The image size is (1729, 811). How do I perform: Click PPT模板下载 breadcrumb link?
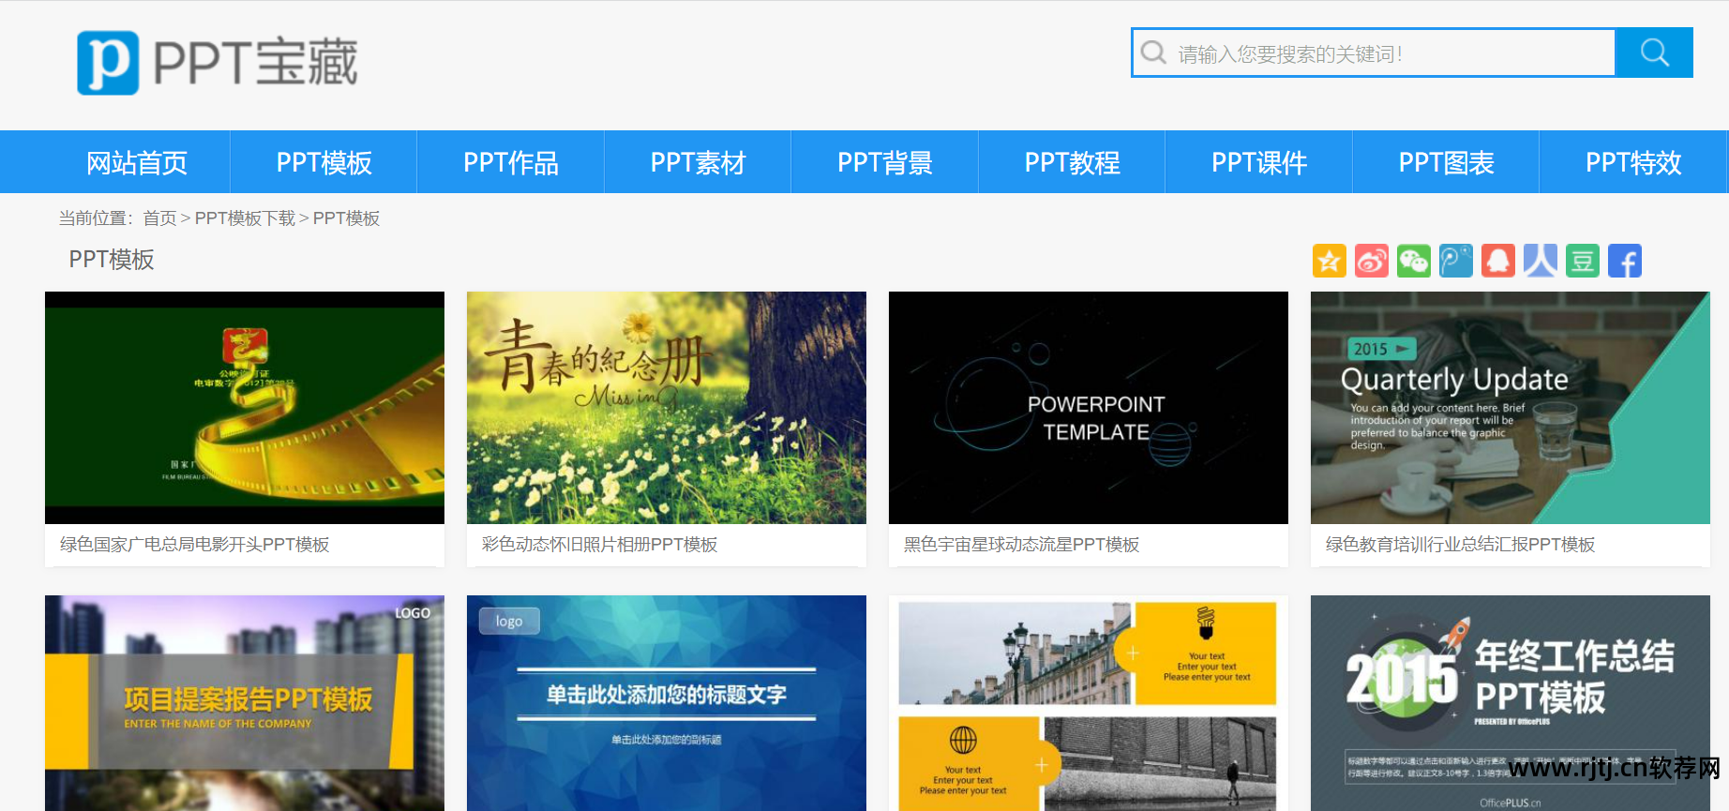pyautogui.click(x=245, y=218)
